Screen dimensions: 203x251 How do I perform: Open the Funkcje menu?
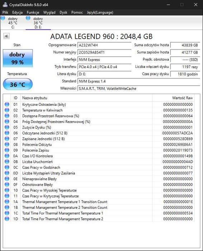33,12
